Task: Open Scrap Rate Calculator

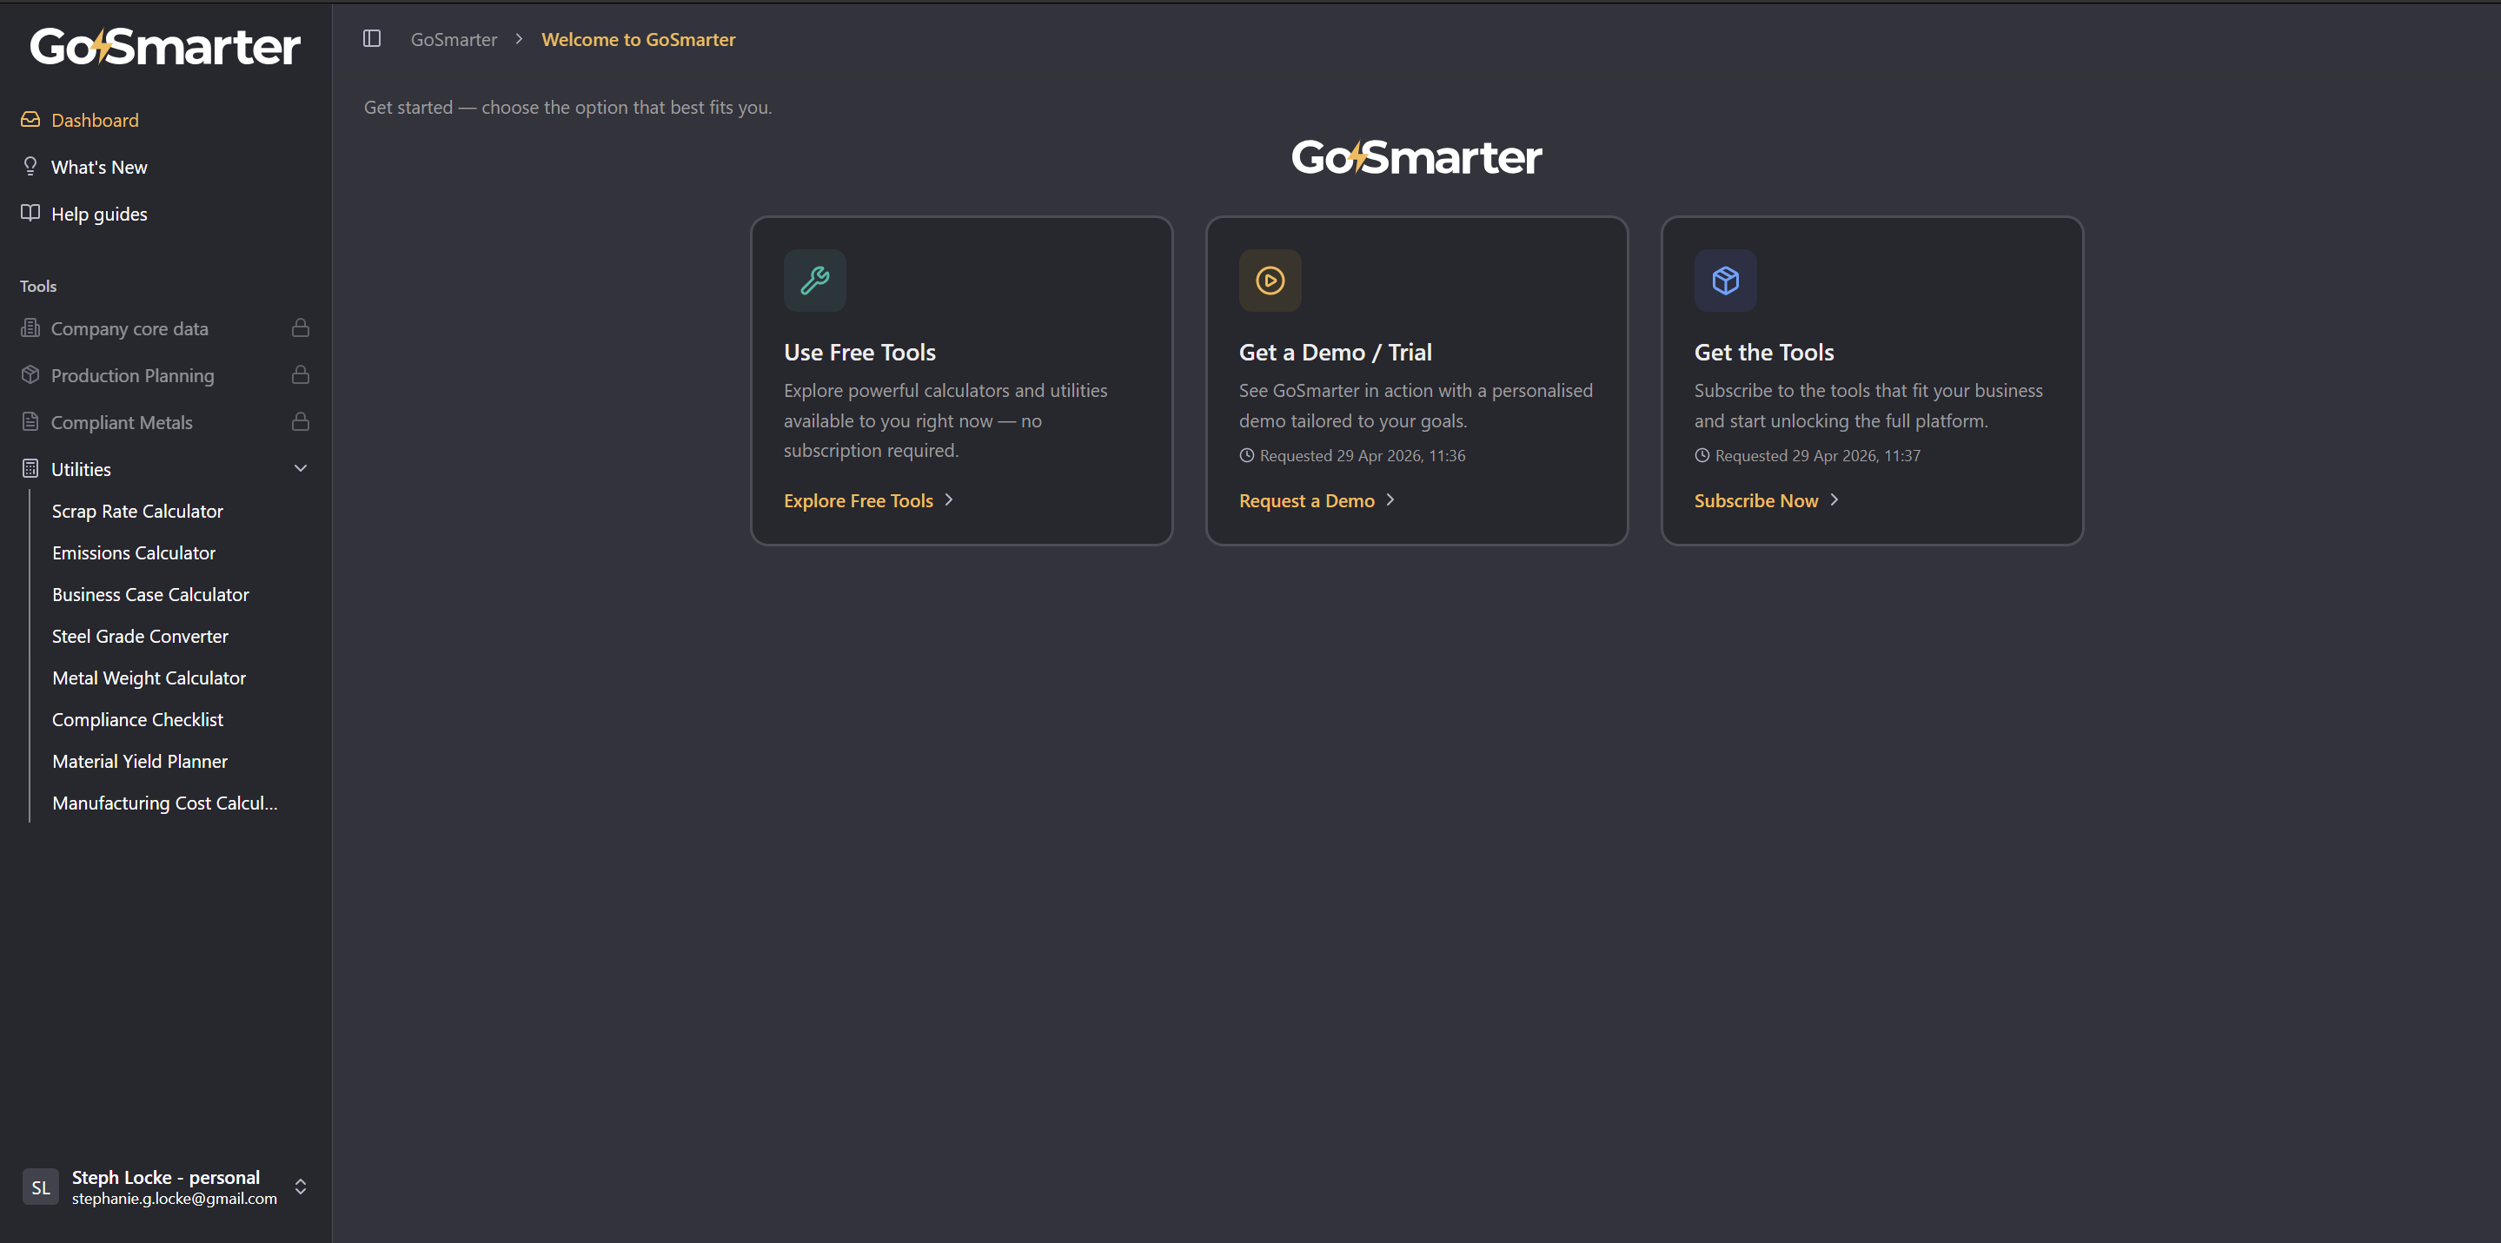Action: point(137,511)
